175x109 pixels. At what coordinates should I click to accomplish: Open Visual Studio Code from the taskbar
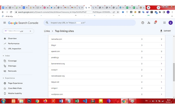pyautogui.click(x=85, y=101)
